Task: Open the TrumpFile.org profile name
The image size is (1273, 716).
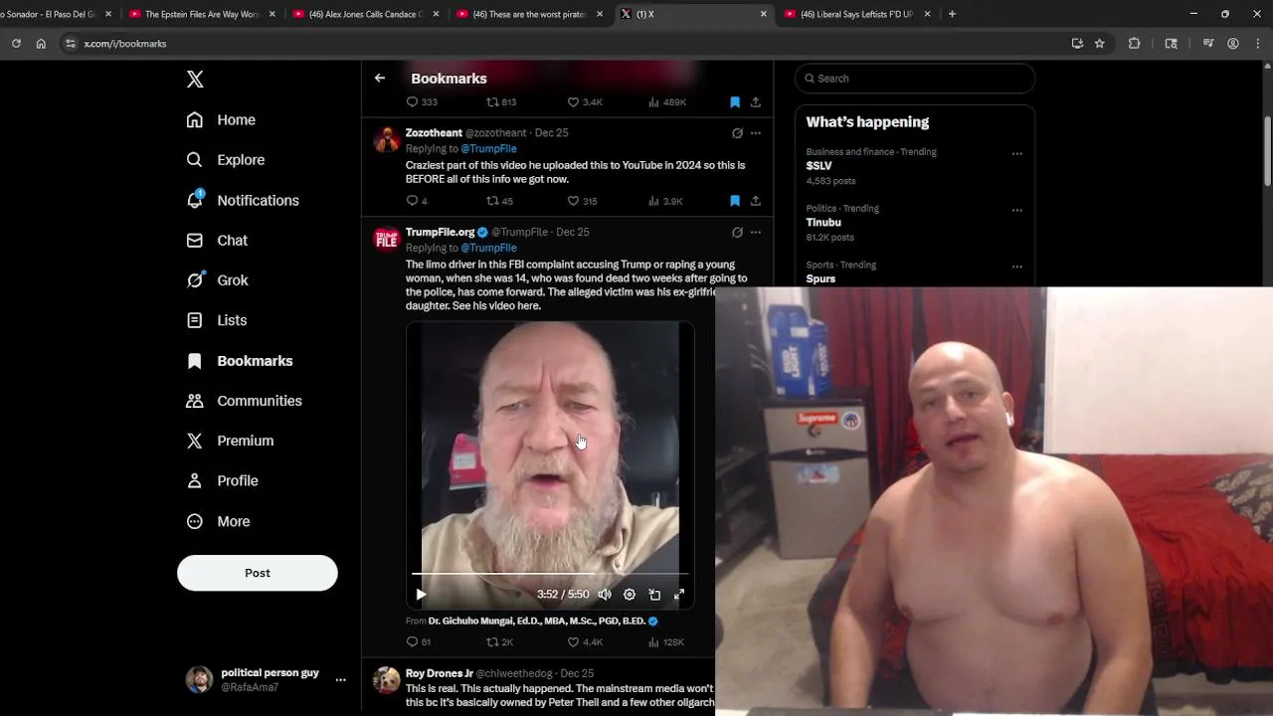Action: coord(440,233)
